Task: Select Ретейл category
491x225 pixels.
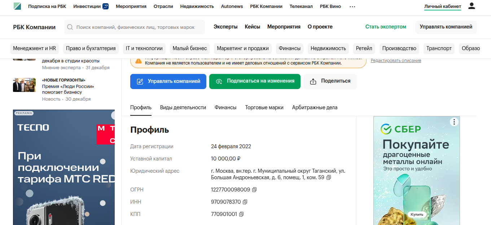Action: click(x=364, y=48)
